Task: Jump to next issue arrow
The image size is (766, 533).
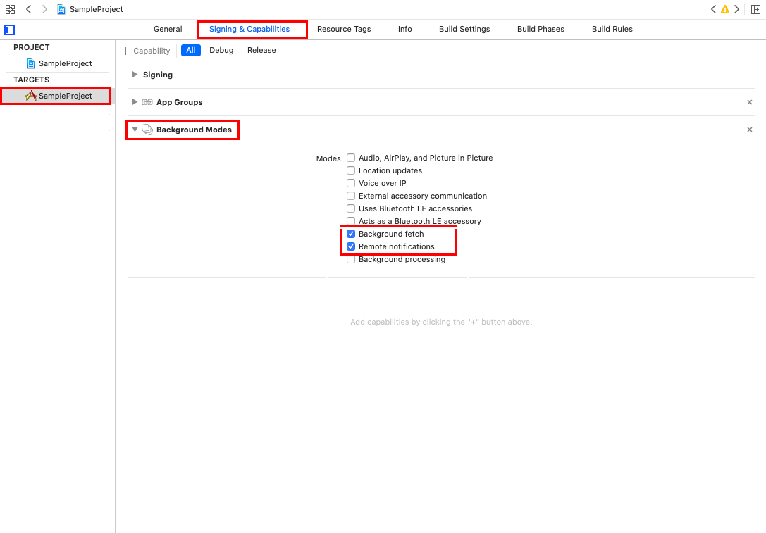Action: [x=736, y=9]
